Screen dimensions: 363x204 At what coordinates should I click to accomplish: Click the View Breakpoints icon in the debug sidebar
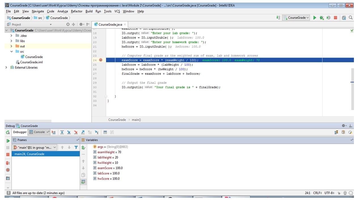click(x=8, y=163)
